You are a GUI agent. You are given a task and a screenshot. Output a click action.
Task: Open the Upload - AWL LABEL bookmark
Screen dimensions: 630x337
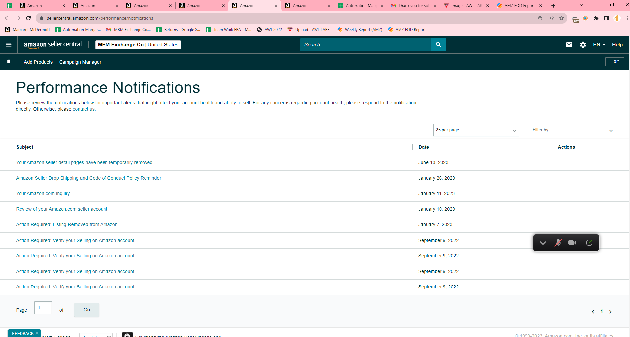[310, 30]
